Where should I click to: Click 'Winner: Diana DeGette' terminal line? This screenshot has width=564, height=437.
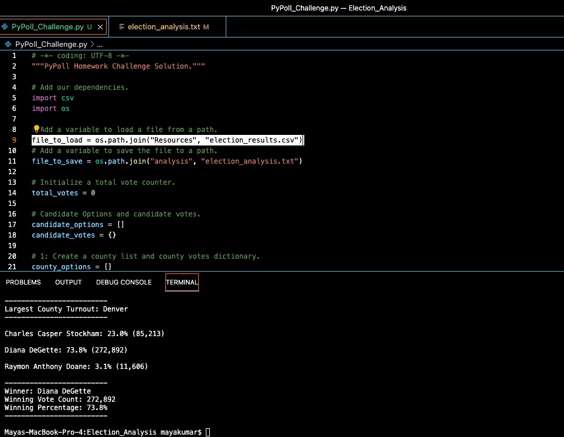(x=47, y=391)
